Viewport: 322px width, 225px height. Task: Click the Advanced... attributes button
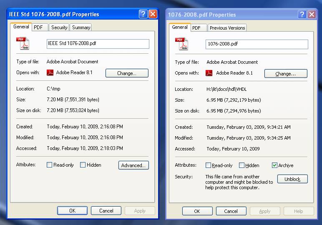coord(133,165)
